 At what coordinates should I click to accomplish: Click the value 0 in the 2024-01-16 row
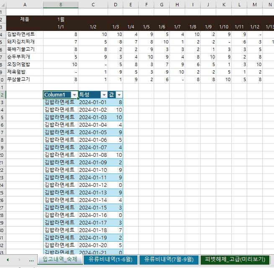tap(116, 215)
